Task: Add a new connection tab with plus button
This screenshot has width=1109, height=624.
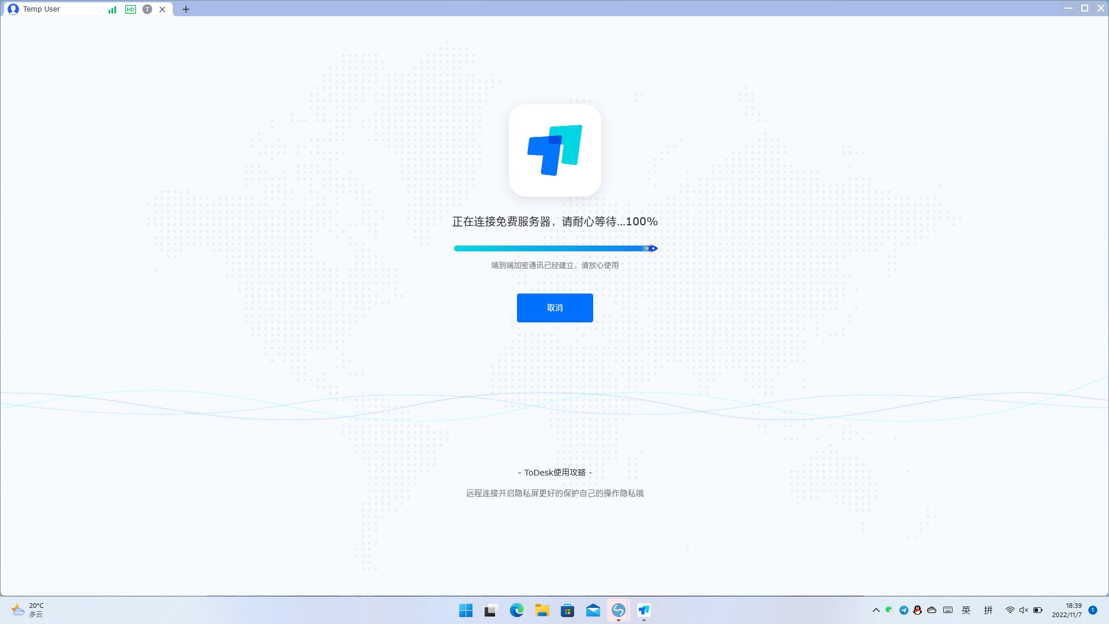Action: pos(186,9)
